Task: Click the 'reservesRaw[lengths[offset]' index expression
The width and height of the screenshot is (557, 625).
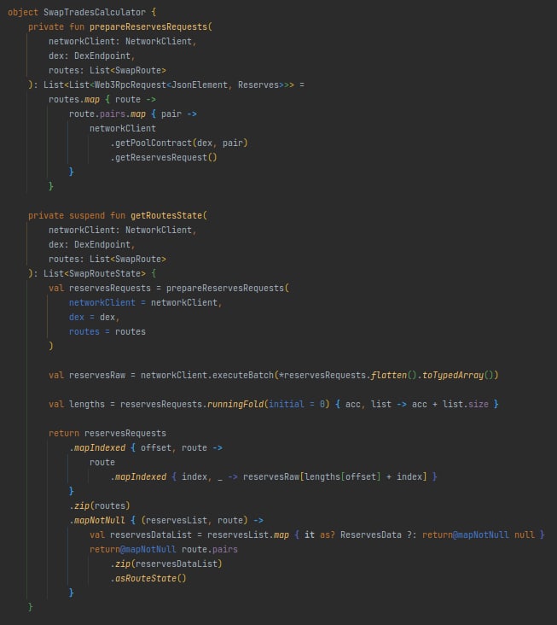Action: pos(311,476)
